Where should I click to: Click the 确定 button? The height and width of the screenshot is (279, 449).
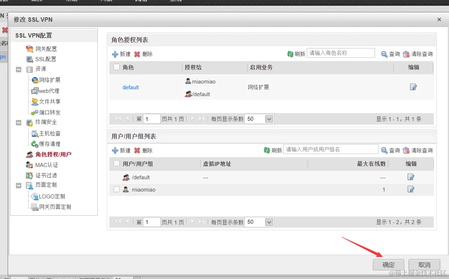388,265
